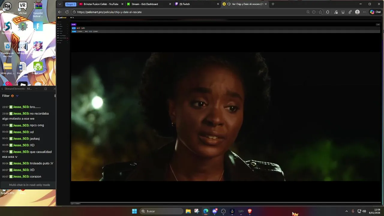
Task: Select chat message 'npcs omg'
Action: (37, 125)
